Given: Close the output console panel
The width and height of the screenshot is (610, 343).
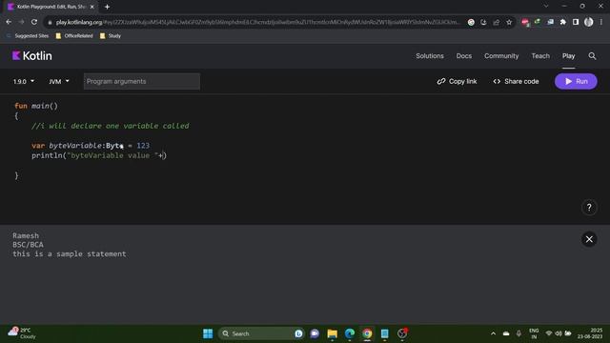Looking at the screenshot, I should coord(589,239).
